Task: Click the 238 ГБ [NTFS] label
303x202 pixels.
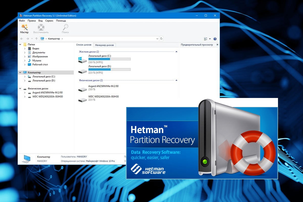Action: (x=96, y=62)
